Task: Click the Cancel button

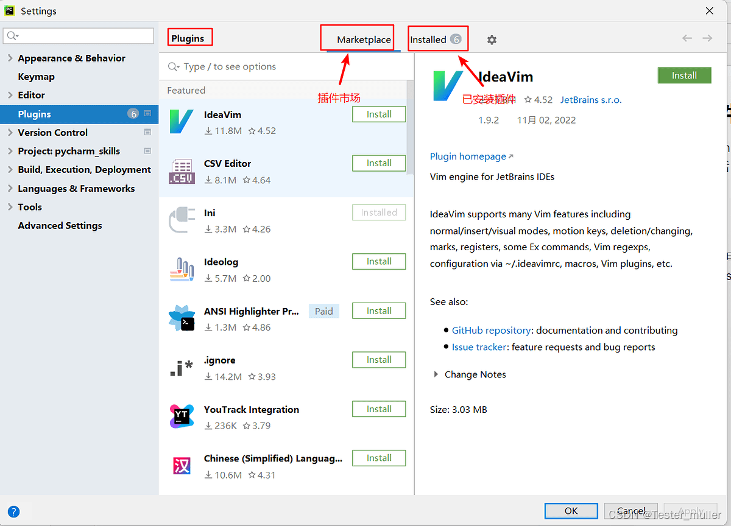Action: tap(631, 511)
